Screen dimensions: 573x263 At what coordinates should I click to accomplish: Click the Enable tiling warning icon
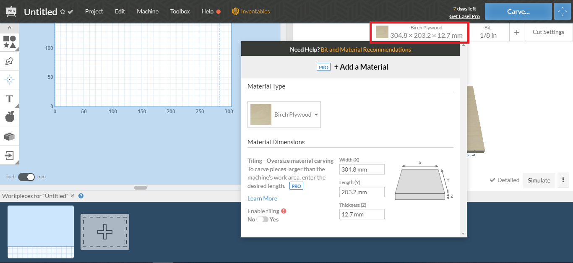point(284,211)
